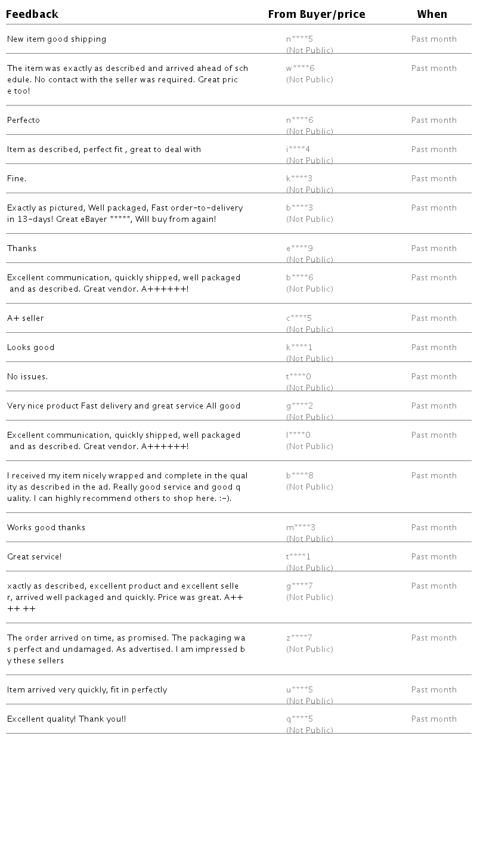This screenshot has width=477, height=866.
Task: Open buyer w****6 profile
Action: [x=300, y=69]
